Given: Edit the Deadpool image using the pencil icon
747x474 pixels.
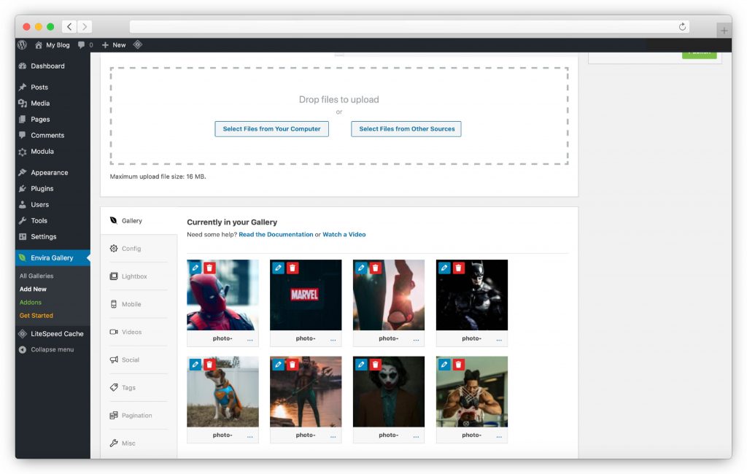Looking at the screenshot, I should 196,268.
